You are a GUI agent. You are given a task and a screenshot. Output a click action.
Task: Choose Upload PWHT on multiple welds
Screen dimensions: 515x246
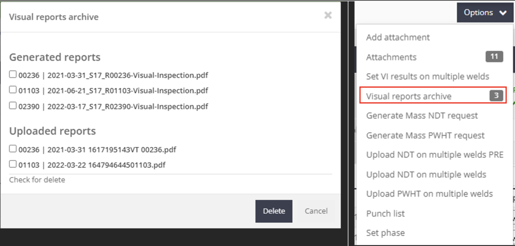click(430, 193)
